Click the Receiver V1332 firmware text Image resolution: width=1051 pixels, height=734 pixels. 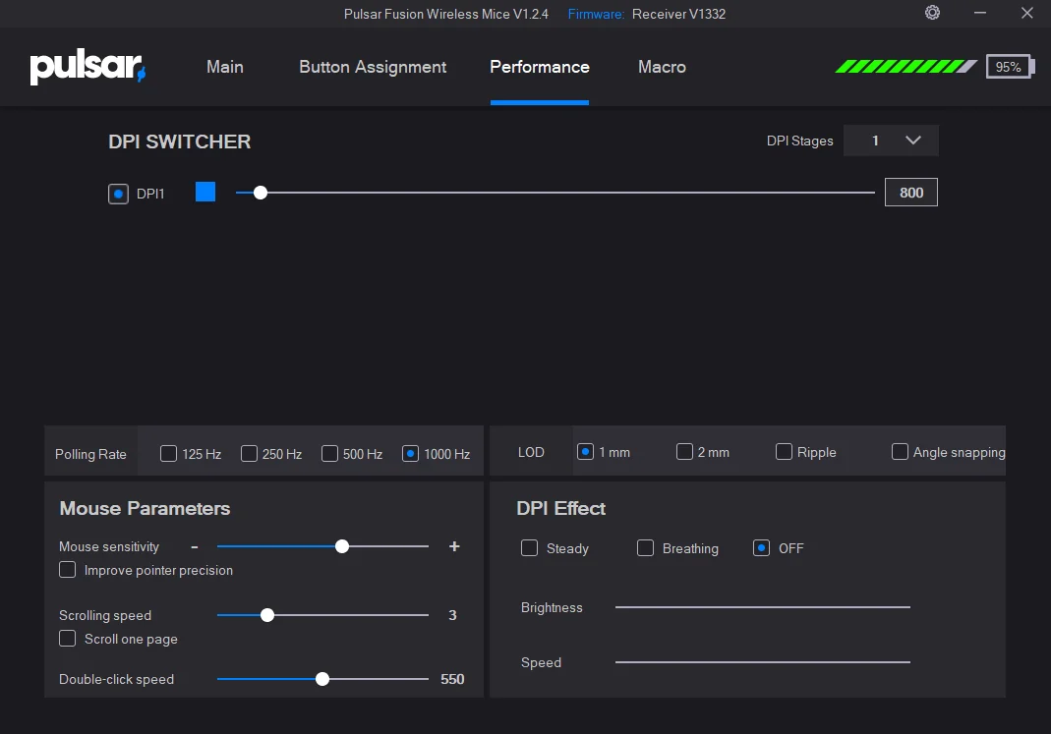coord(678,14)
